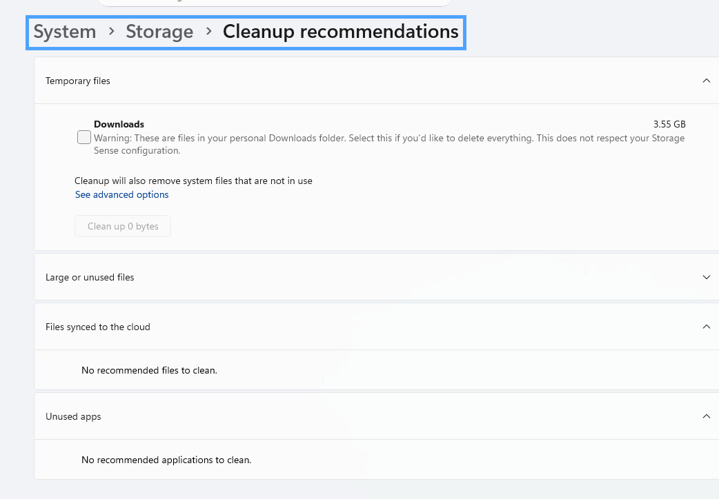Open Storage breadcrumb link
Image resolution: width=719 pixels, height=499 pixels.
tap(159, 32)
